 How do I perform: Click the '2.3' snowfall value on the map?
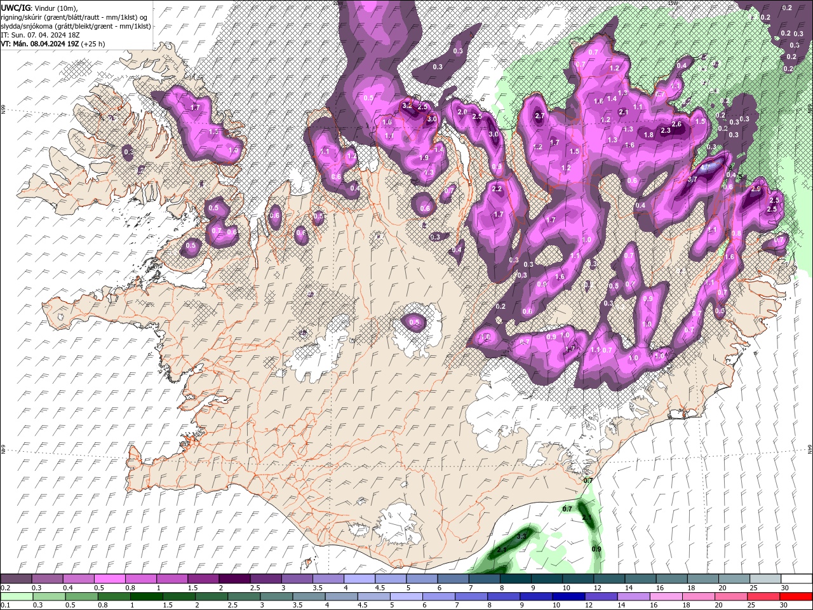tap(666, 130)
